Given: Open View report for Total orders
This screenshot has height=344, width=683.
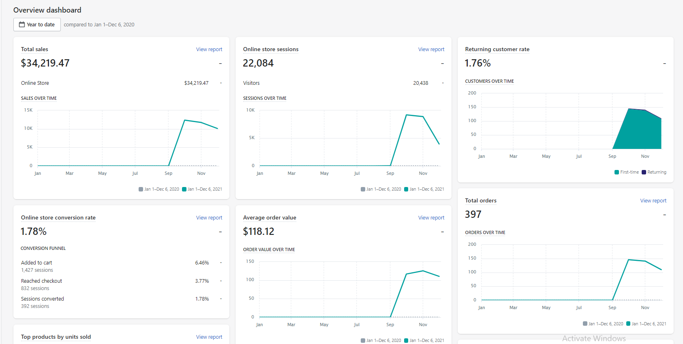Looking at the screenshot, I should (653, 201).
